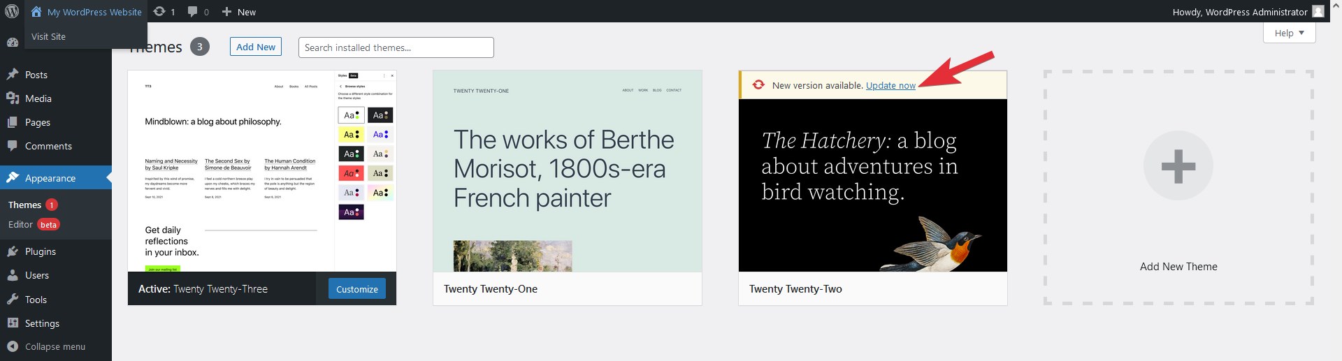Click the Twenty Twenty-Two theme name
Viewport: 1342px width, 361px height.
(x=795, y=289)
